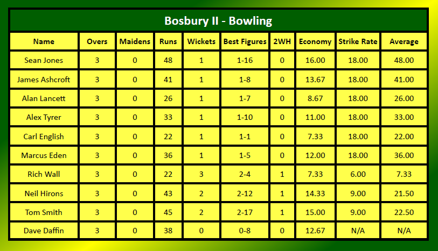
Task: Select the Maidens column header
Action: 135,41
